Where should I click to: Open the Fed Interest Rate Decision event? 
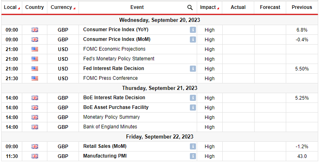(x=113, y=68)
